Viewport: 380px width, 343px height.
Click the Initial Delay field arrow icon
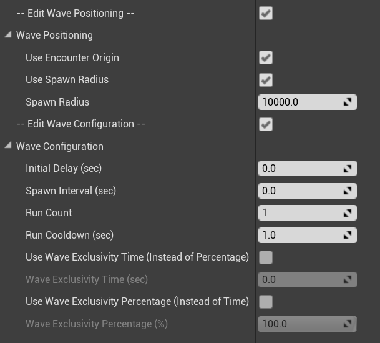point(348,169)
